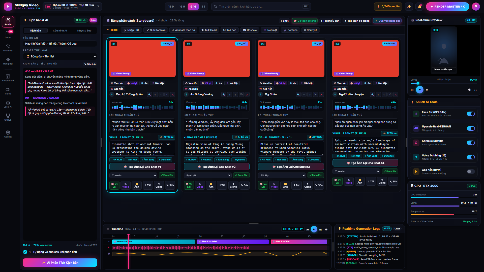This screenshot has height=272, width=484.
Task: Click the Tìm phân cảnh search field
Action: tap(261, 7)
